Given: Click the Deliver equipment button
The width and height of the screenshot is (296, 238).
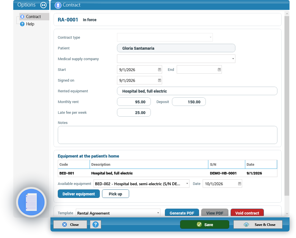Looking at the screenshot, I should coord(79,194).
